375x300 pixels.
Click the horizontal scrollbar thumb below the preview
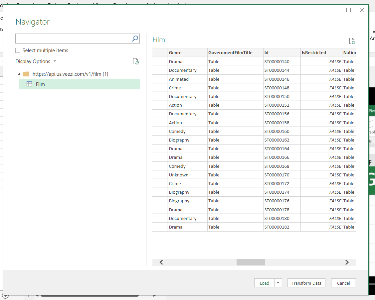coord(251,262)
